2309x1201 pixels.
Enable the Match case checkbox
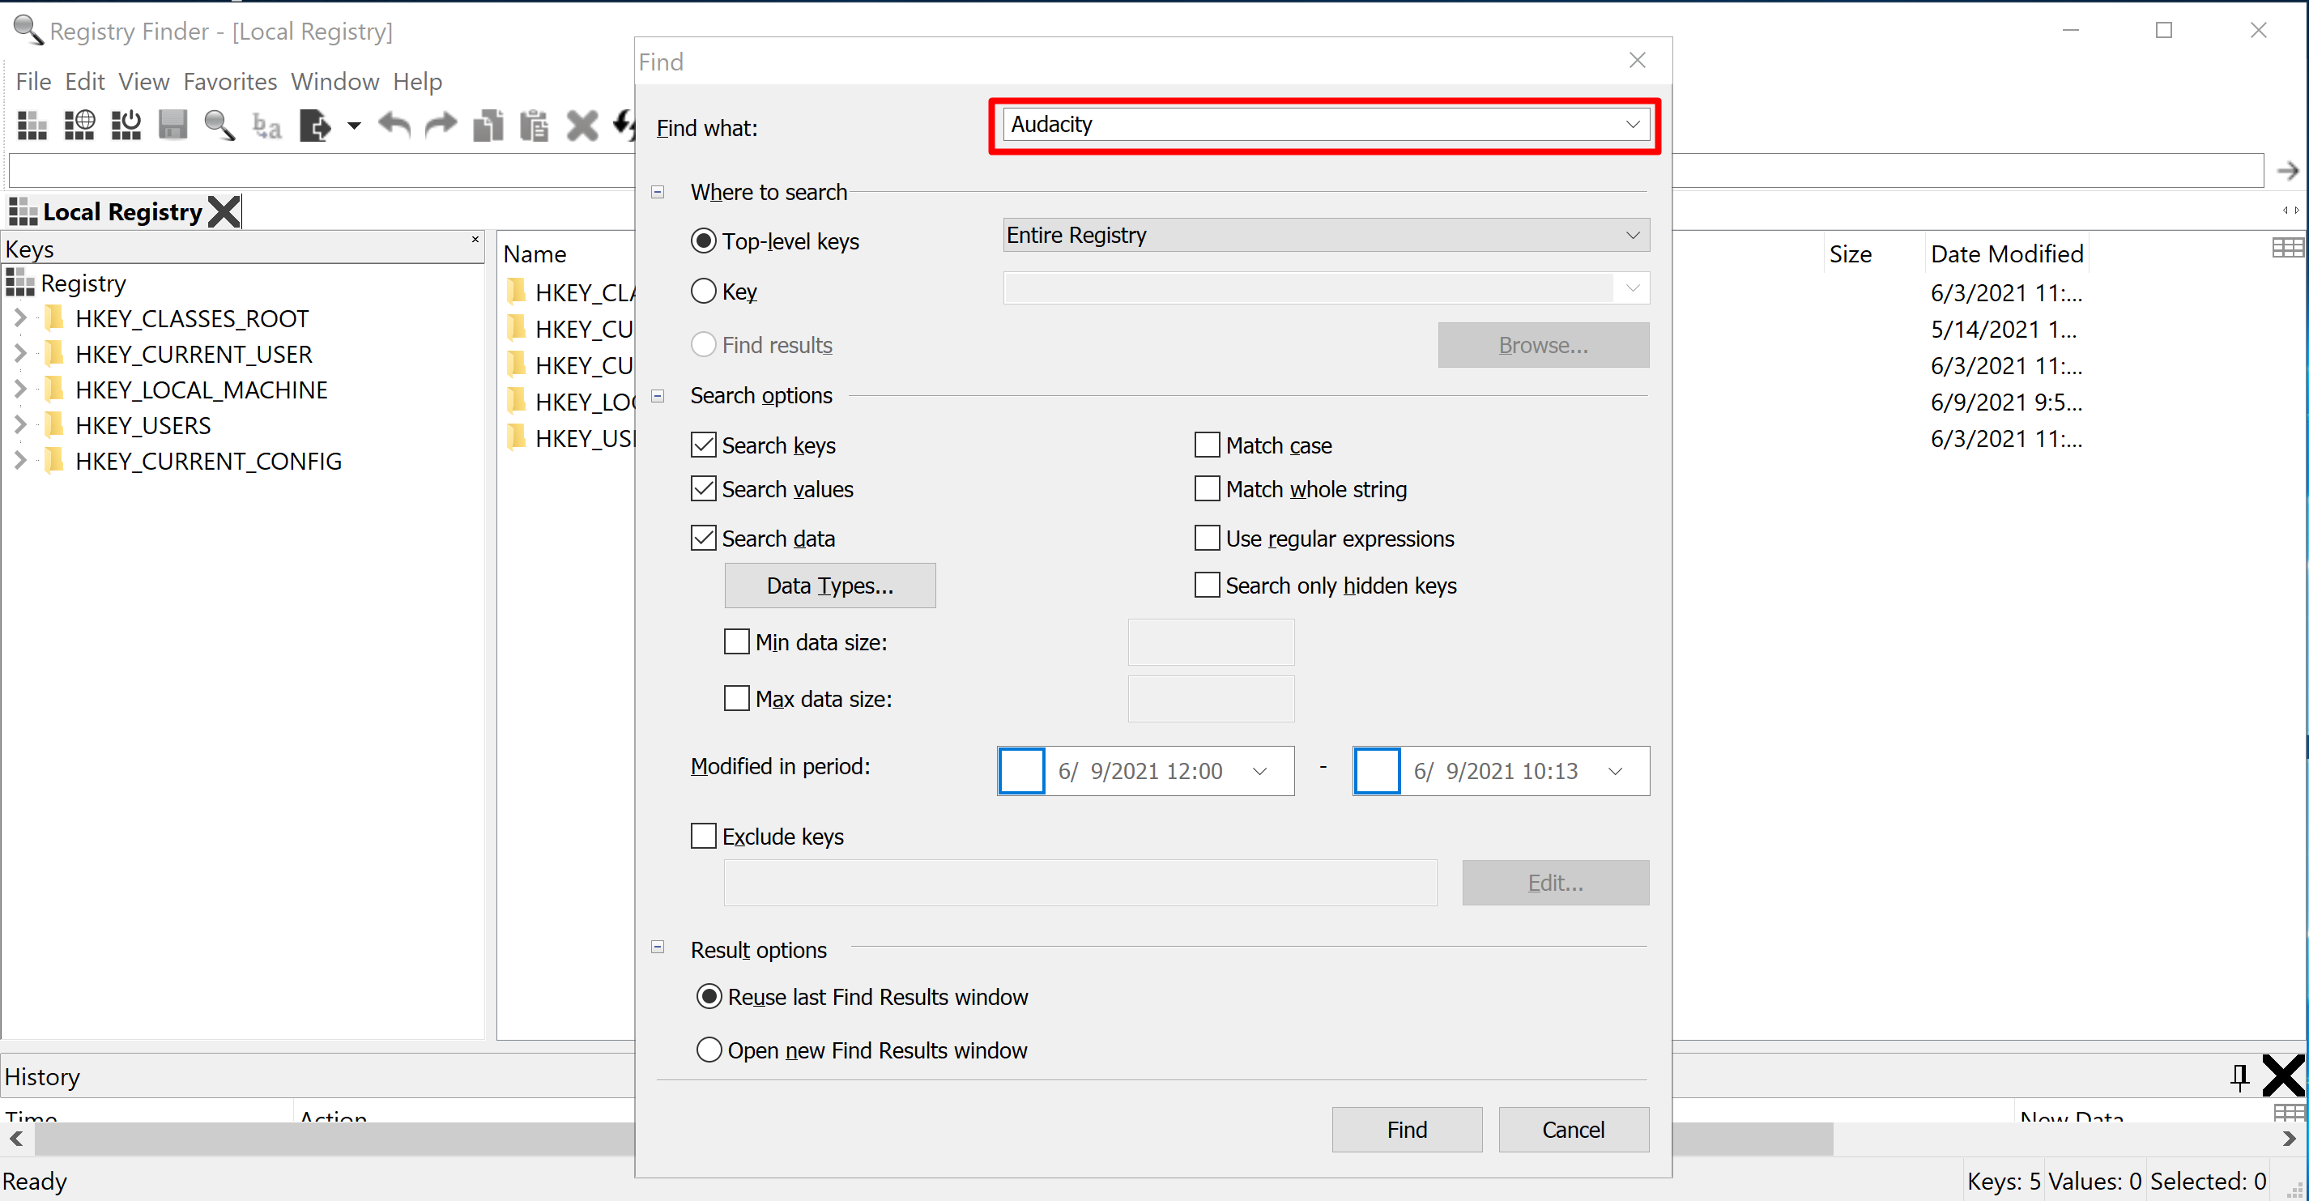1207,445
